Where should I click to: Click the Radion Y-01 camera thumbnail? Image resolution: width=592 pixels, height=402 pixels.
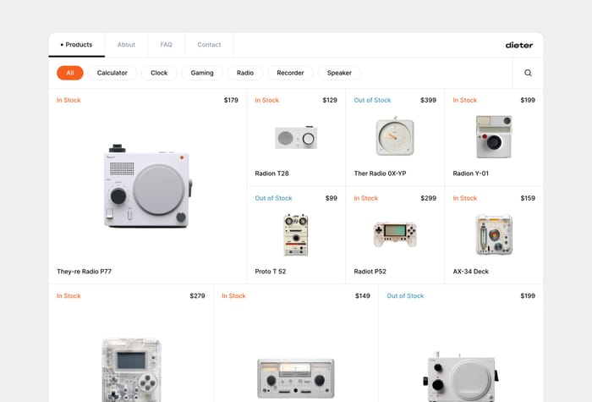494,137
